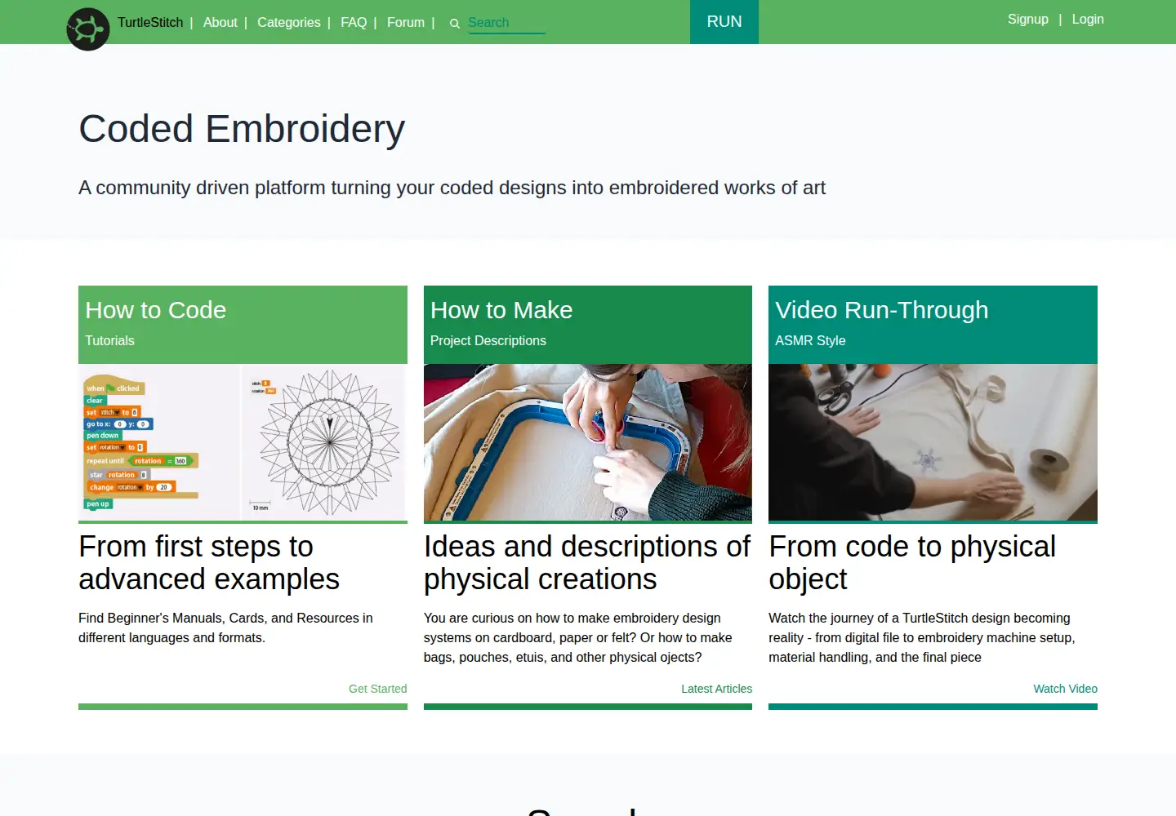
Task: Go to the FAQ page
Action: (354, 23)
